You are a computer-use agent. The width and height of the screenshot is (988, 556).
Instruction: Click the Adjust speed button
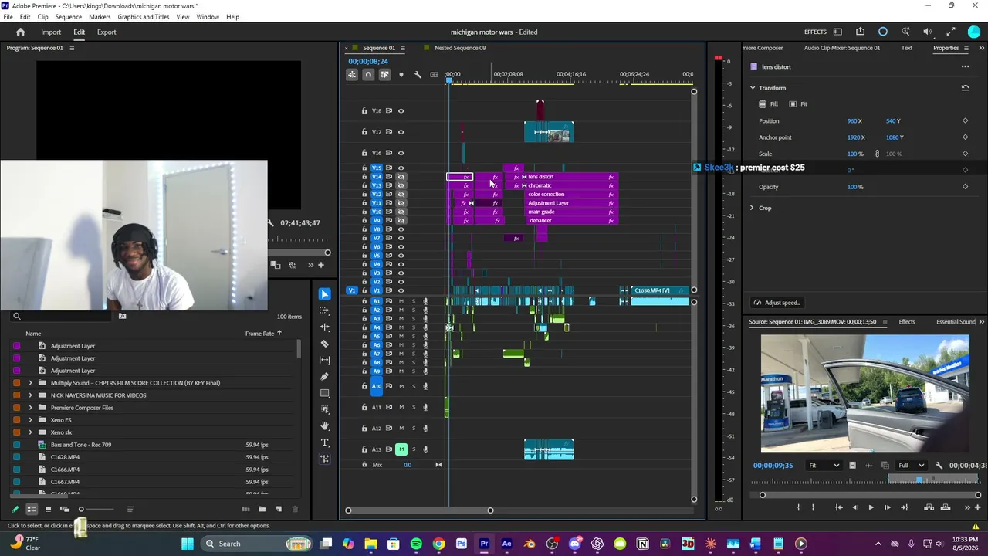point(777,303)
